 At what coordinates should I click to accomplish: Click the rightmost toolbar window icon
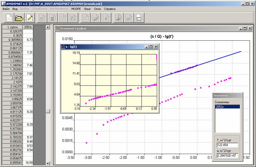tap(139, 18)
